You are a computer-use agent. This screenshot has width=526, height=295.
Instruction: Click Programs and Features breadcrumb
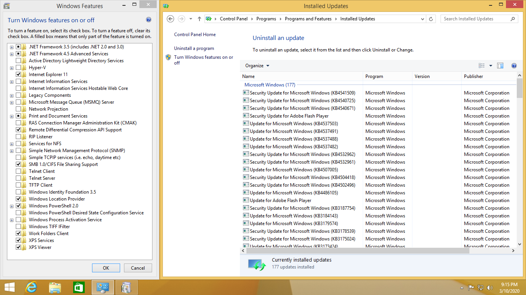[308, 19]
